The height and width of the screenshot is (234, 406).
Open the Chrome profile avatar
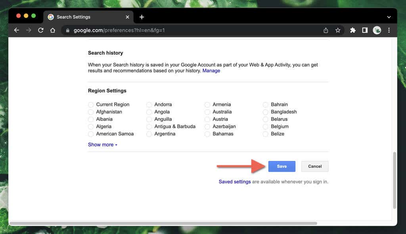(x=377, y=30)
